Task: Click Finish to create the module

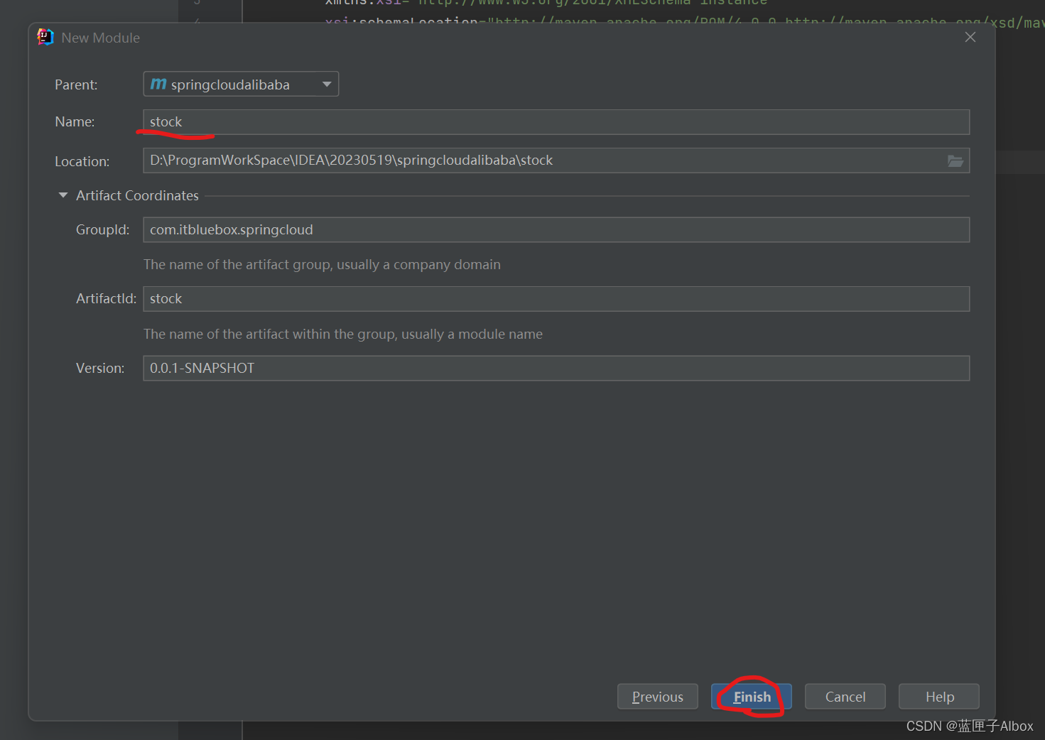Action: (752, 697)
